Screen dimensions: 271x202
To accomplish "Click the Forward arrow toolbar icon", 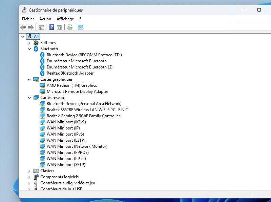I will pos(31,27).
